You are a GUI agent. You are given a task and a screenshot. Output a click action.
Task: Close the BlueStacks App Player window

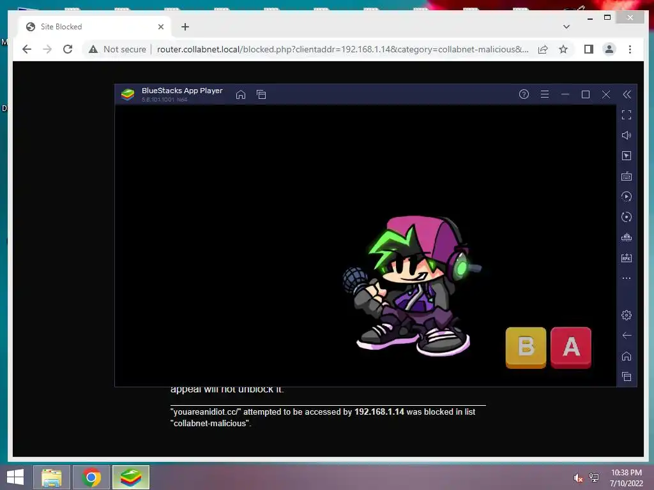[x=606, y=94]
